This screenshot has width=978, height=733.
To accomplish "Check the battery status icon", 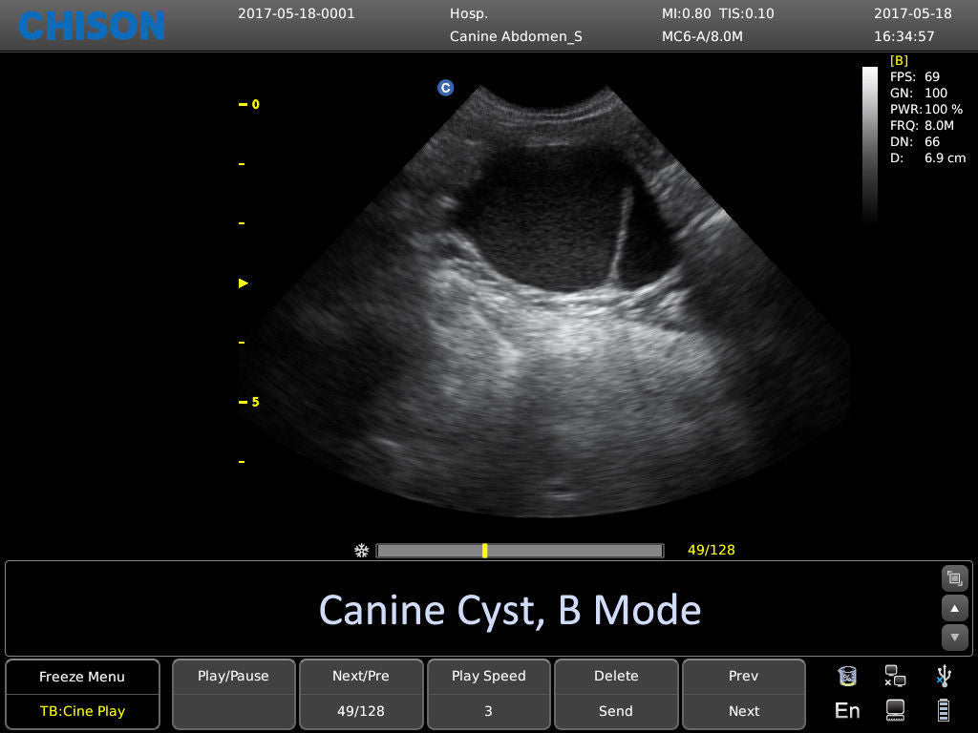I will point(944,710).
